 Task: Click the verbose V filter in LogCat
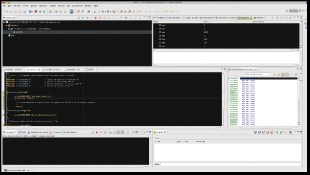pyautogui.click(x=255, y=132)
